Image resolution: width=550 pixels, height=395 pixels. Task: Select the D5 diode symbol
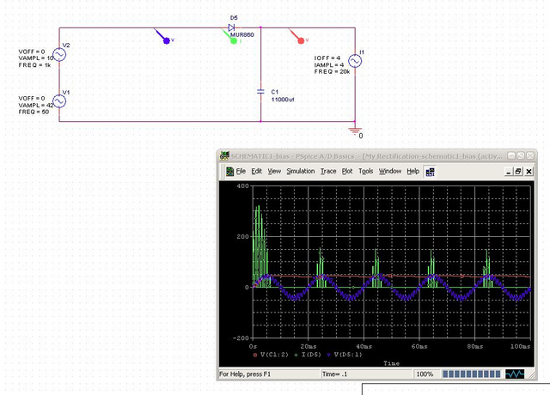(x=231, y=27)
